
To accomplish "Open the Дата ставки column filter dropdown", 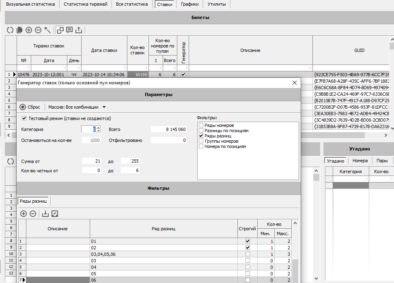I will 125,68.
